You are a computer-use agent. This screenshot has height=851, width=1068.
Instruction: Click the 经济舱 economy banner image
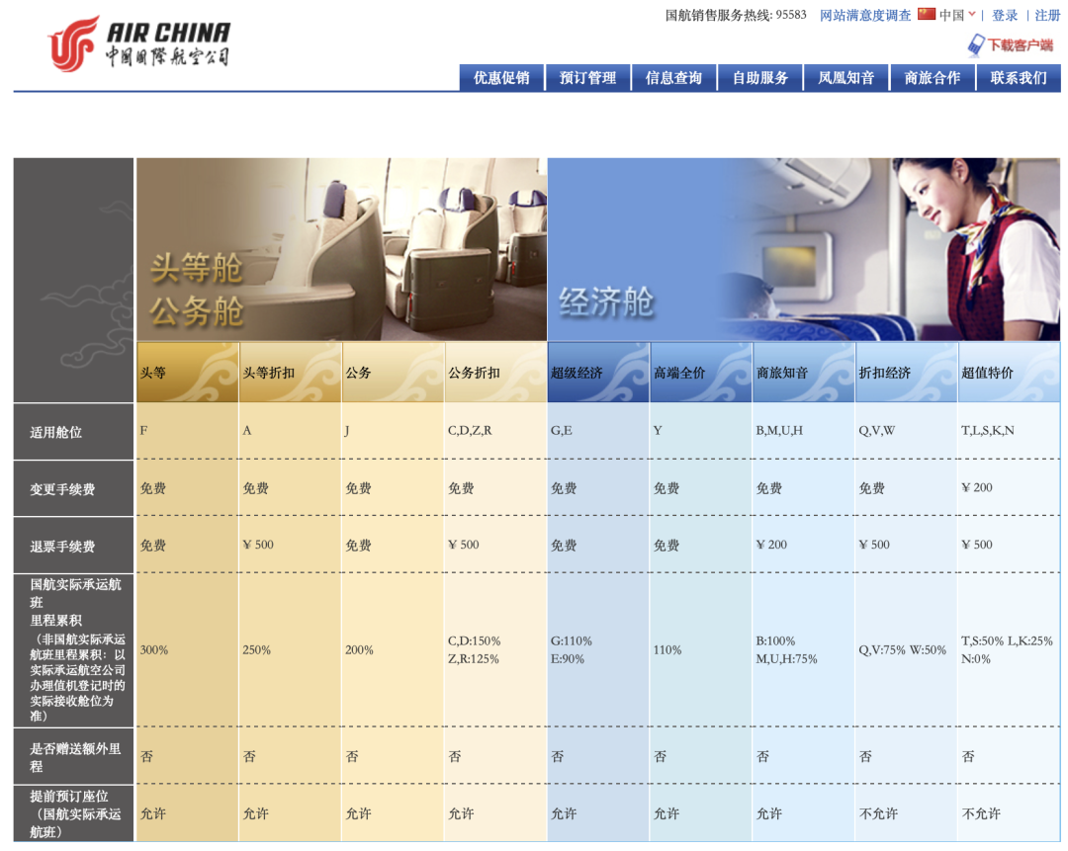coord(804,249)
